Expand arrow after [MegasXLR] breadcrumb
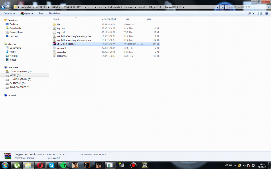The height and width of the screenshot is (169, 271). tap(163, 7)
